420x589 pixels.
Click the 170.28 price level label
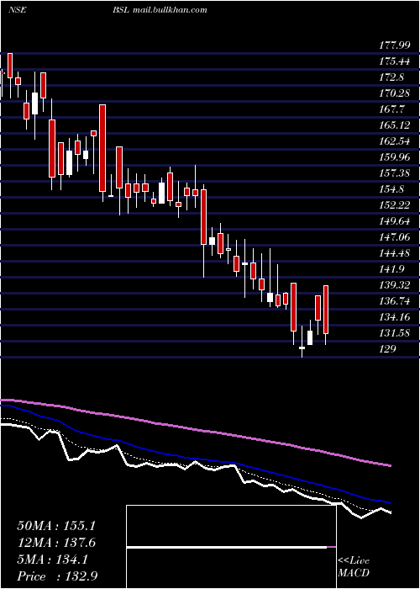pos(395,93)
